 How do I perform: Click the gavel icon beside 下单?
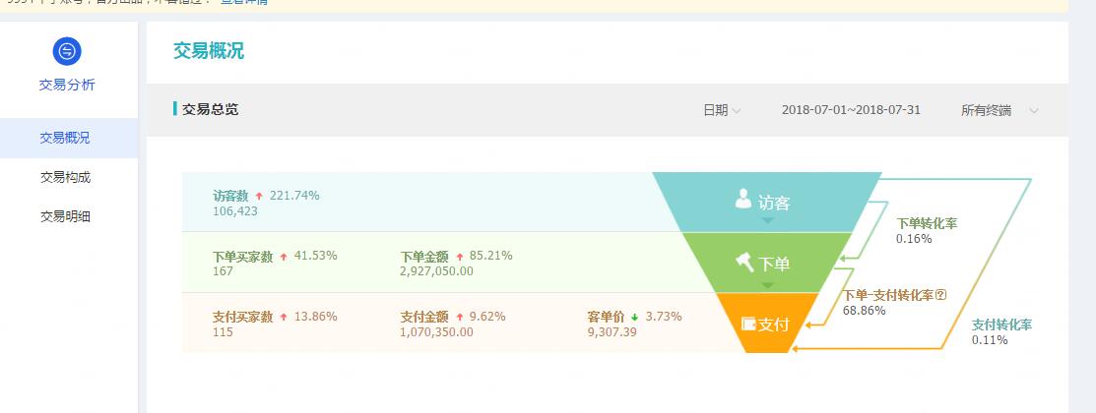point(745,262)
